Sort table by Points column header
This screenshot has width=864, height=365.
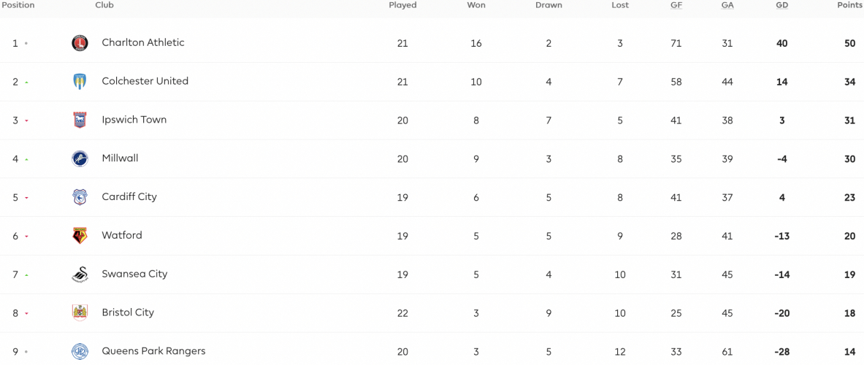[849, 5]
